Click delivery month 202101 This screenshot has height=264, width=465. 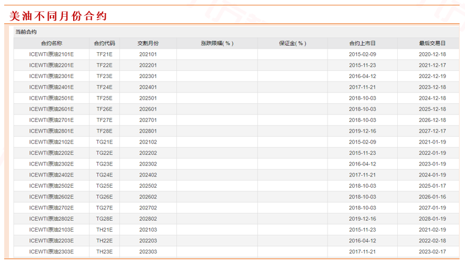148,54
